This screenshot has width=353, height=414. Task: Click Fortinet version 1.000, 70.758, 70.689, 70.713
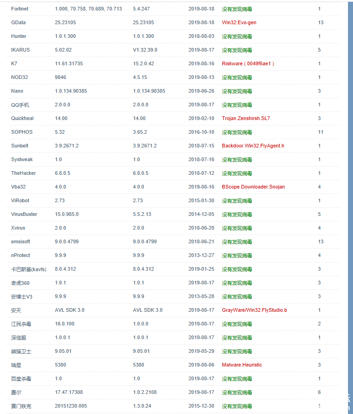[x=88, y=9]
